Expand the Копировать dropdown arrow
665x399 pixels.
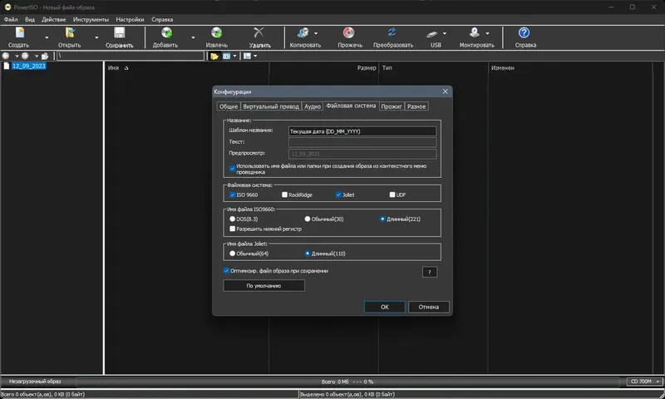pos(316,33)
